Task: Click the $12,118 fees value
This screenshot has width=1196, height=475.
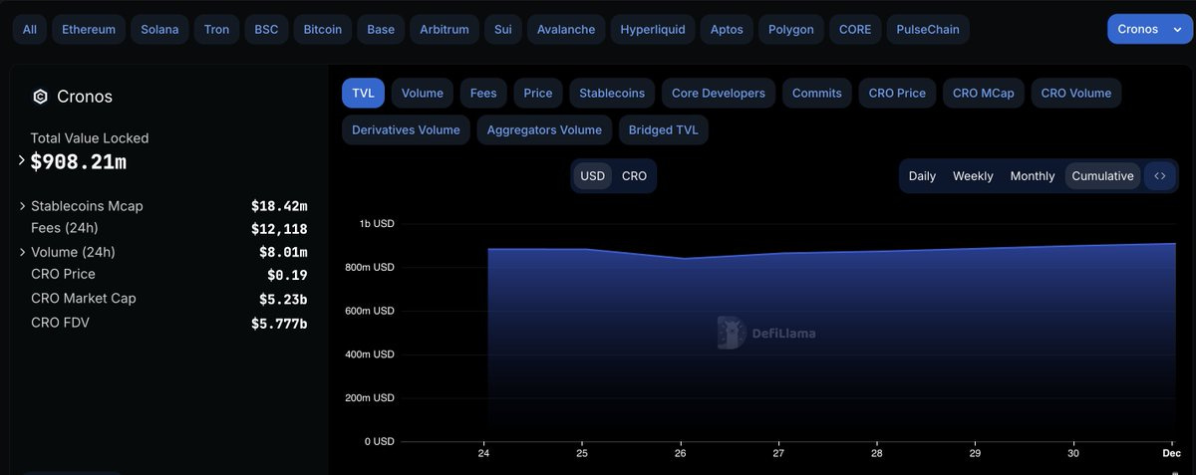Action: coord(279,229)
